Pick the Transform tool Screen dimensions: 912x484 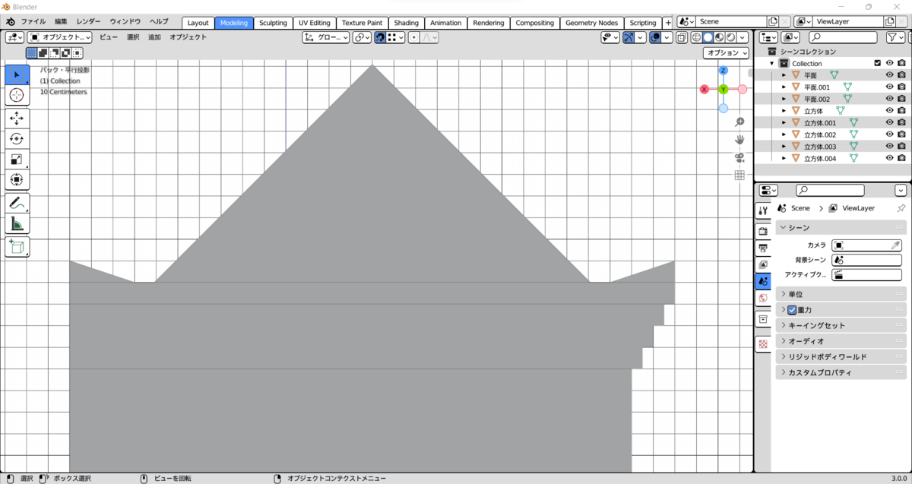[x=17, y=180]
